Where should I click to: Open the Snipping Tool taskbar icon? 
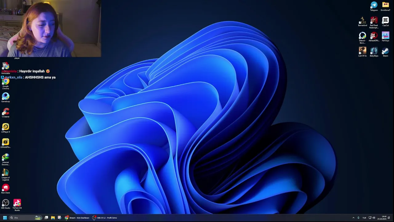point(59,218)
